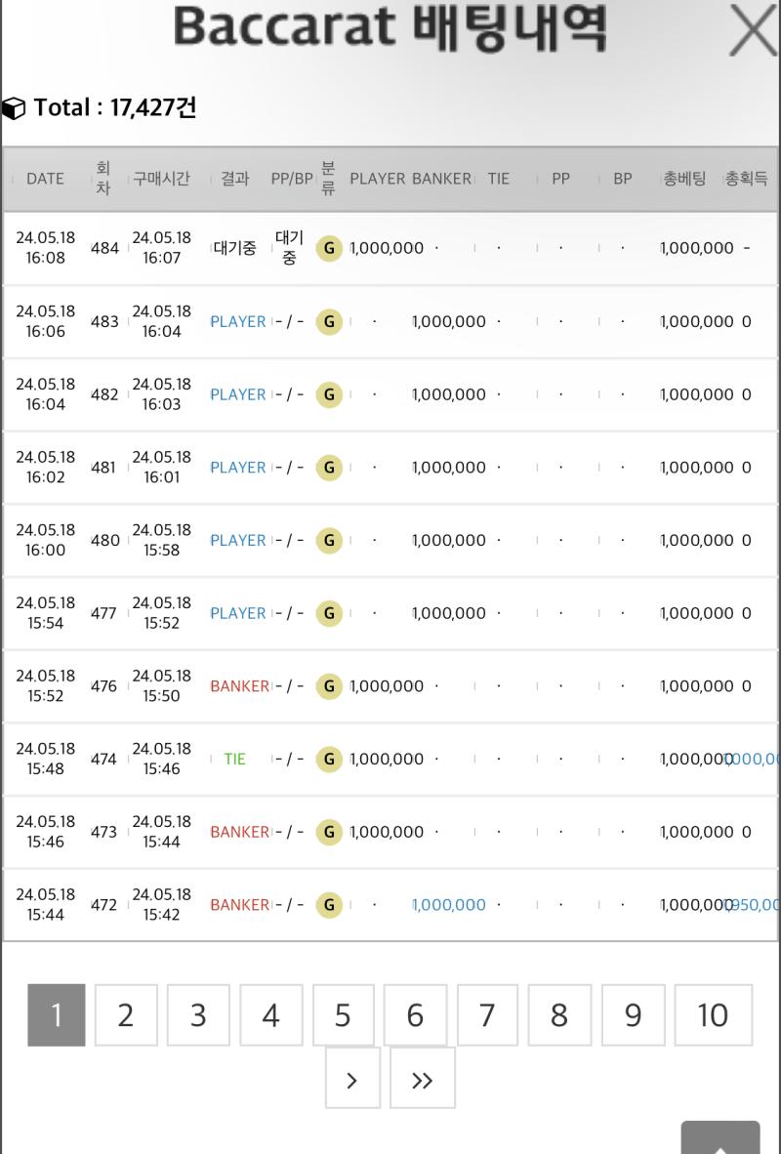Viewport: 781px width, 1154px height.
Task: Click the G badge in round 481 row
Action: point(329,468)
